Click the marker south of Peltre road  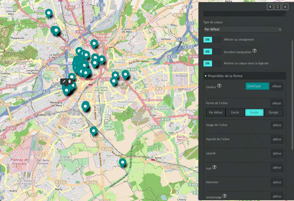pos(123,162)
